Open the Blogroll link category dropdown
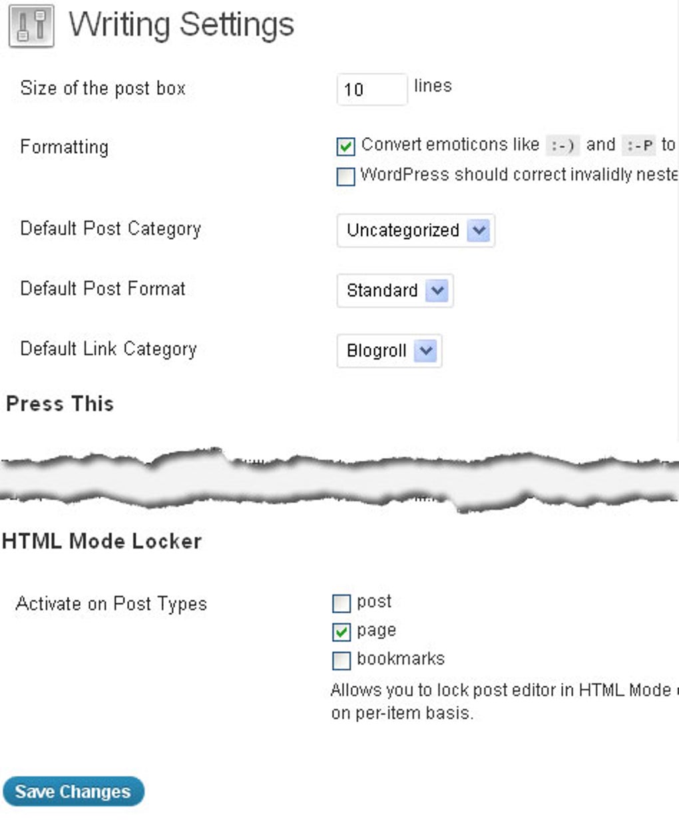Viewport: 679px width, 825px height. [389, 351]
